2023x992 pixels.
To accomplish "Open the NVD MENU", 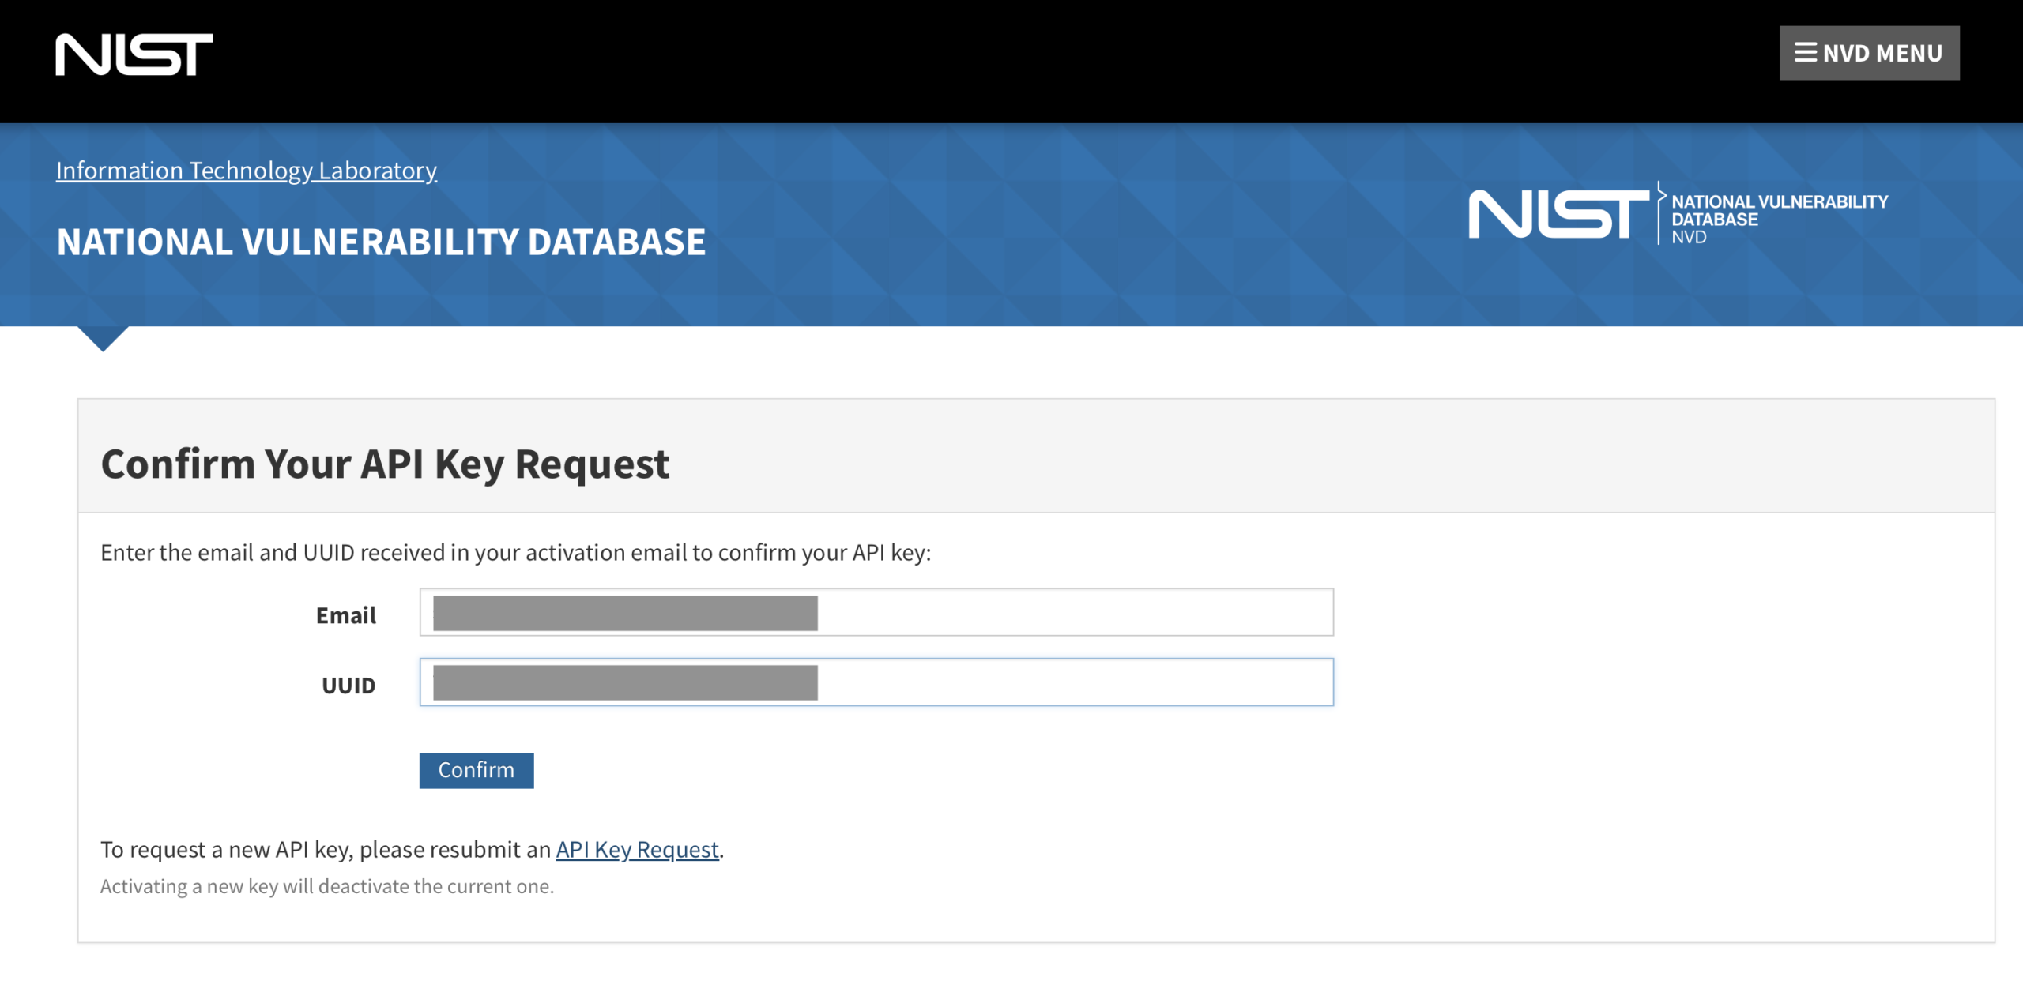I will click(x=1869, y=53).
